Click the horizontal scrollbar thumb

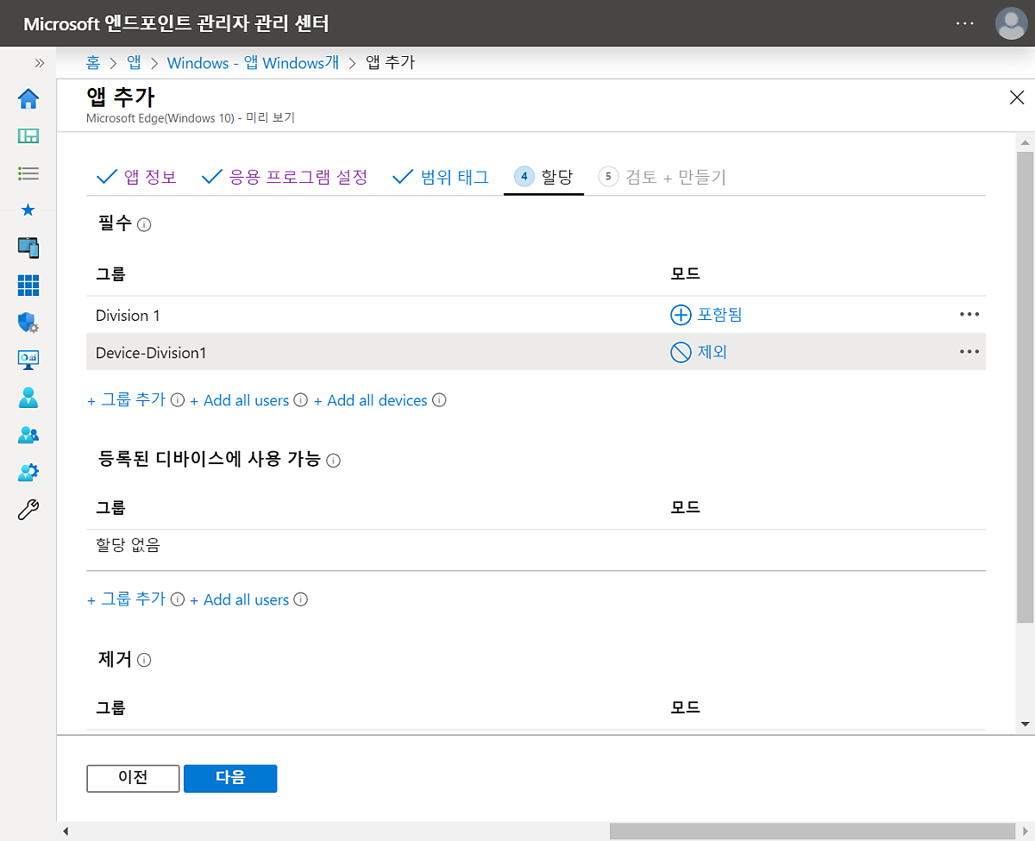[x=813, y=832]
